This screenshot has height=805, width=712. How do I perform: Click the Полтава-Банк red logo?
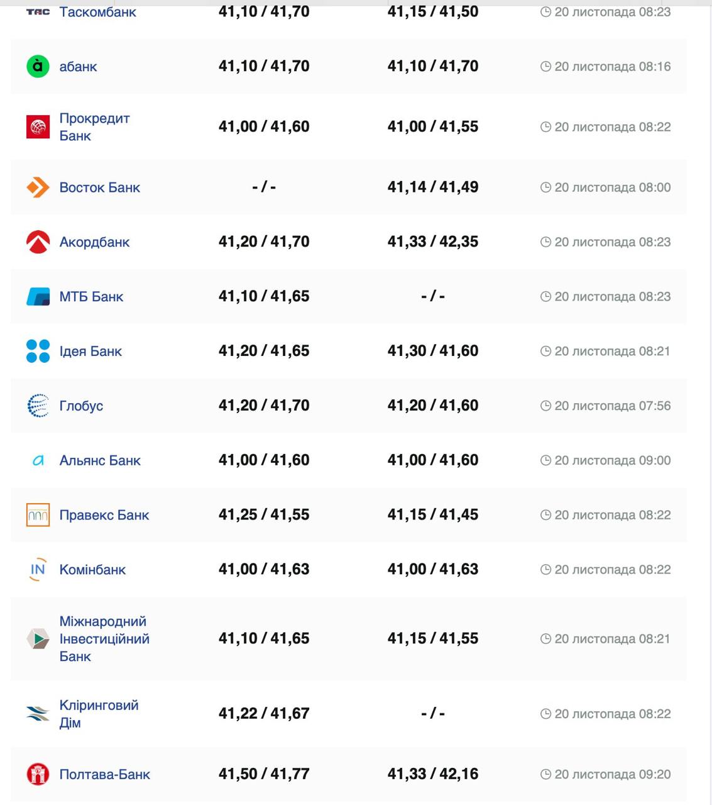[38, 774]
